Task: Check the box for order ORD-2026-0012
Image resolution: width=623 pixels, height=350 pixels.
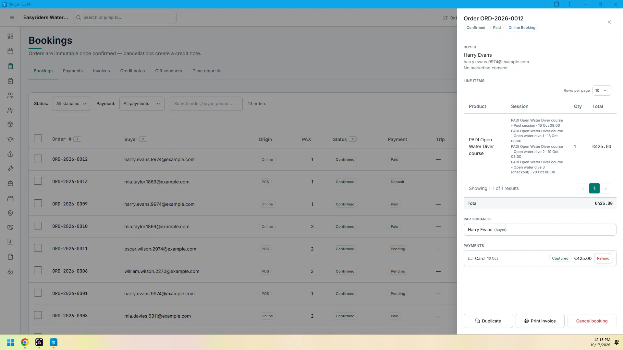Action: point(38,158)
